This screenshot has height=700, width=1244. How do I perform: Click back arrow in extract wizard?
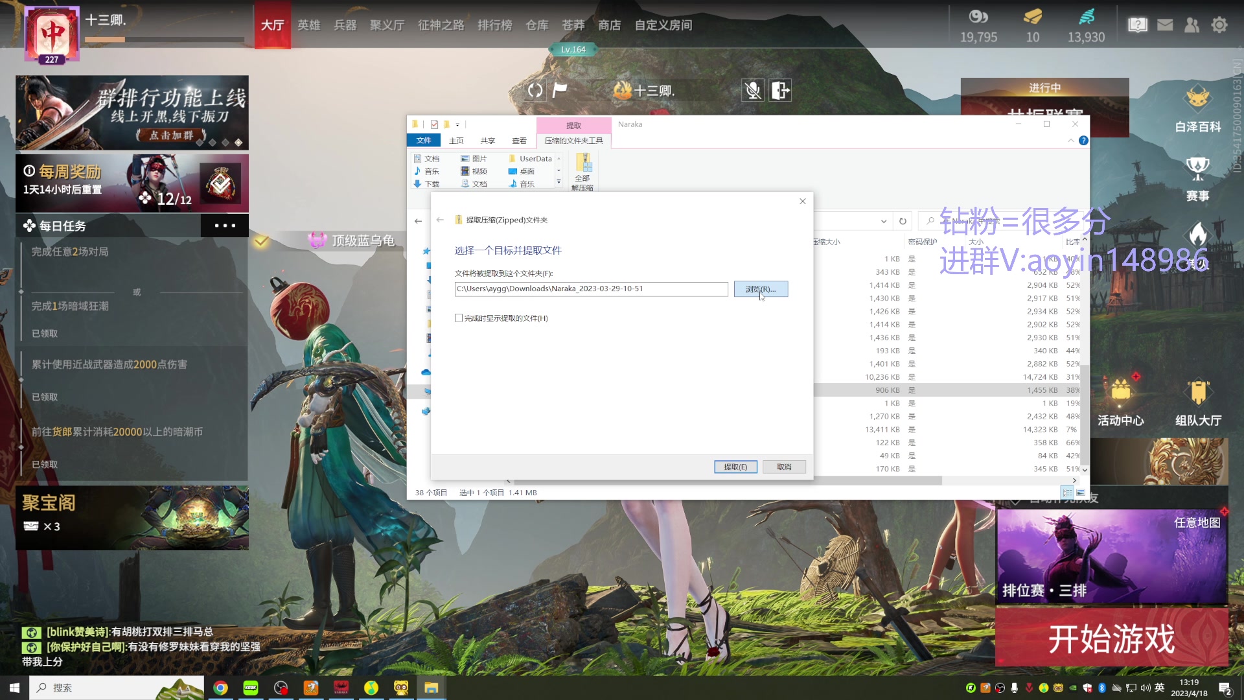[x=440, y=220]
